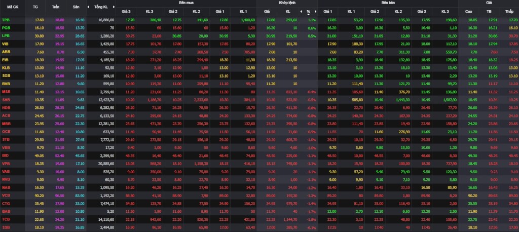
Task: Click MBB's total volume 12,381,30
Action: 106,124
